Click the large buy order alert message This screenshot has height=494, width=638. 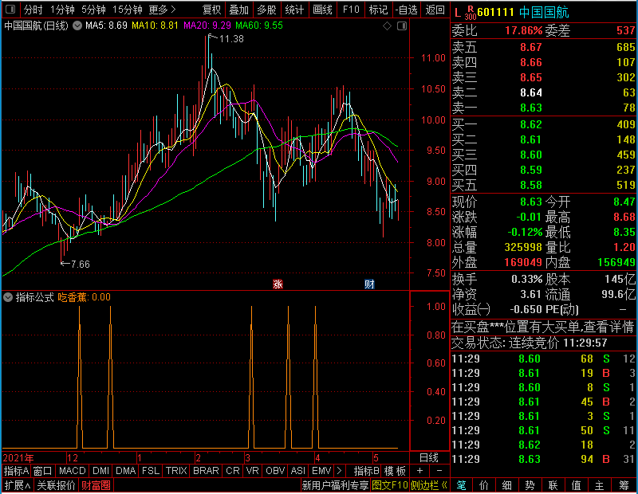tap(543, 327)
